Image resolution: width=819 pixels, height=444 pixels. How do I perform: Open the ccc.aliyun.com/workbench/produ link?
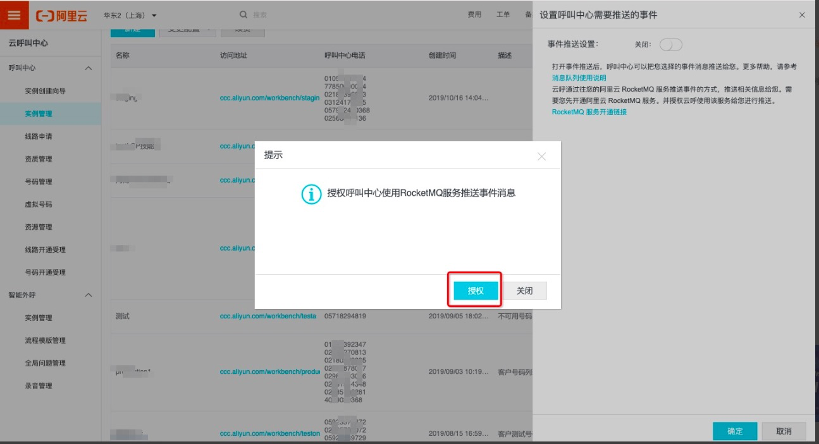(x=270, y=372)
